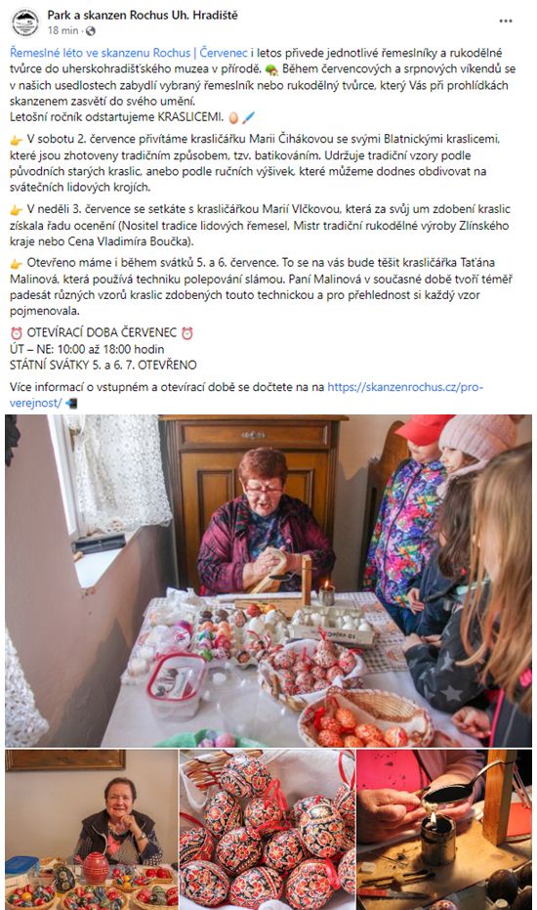This screenshot has height=910, width=537.
Task: Open the photo of smiling woman with eggs
Action: pos(92,829)
